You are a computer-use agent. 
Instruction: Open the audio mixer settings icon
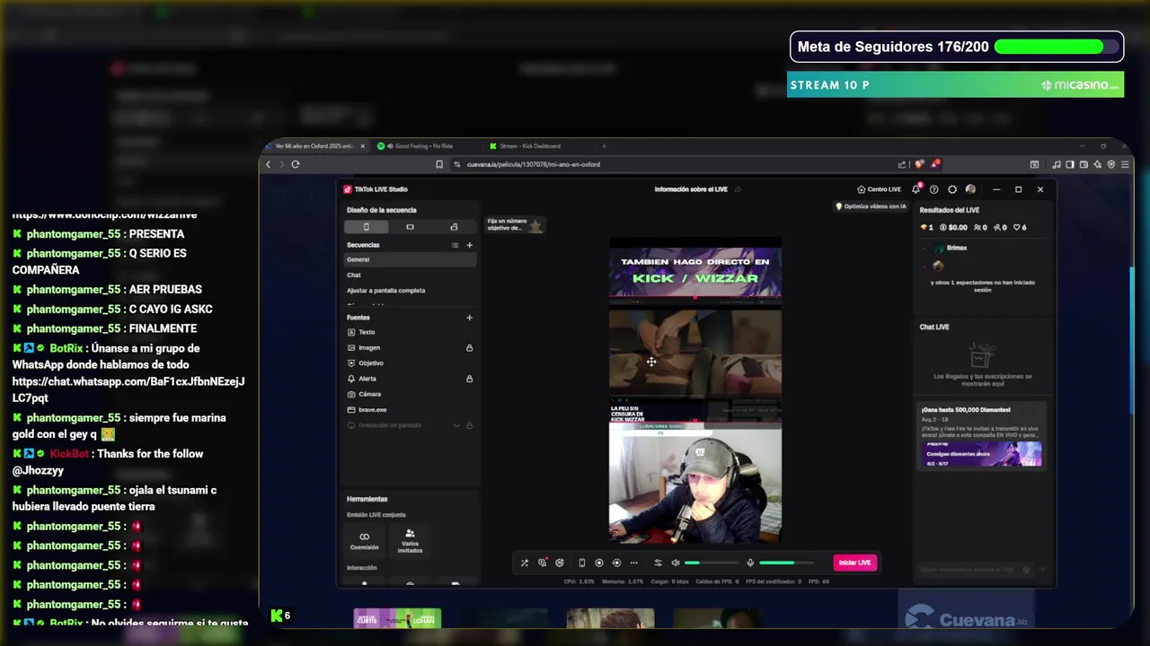click(658, 563)
